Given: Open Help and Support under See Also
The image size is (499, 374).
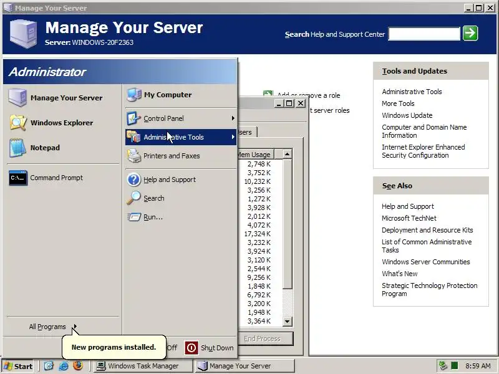Looking at the screenshot, I should point(408,206).
